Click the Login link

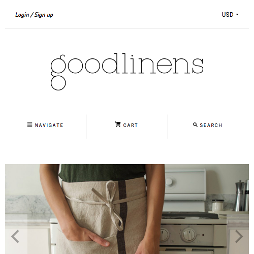click(22, 15)
